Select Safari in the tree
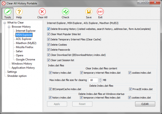 [x=19, y=51]
